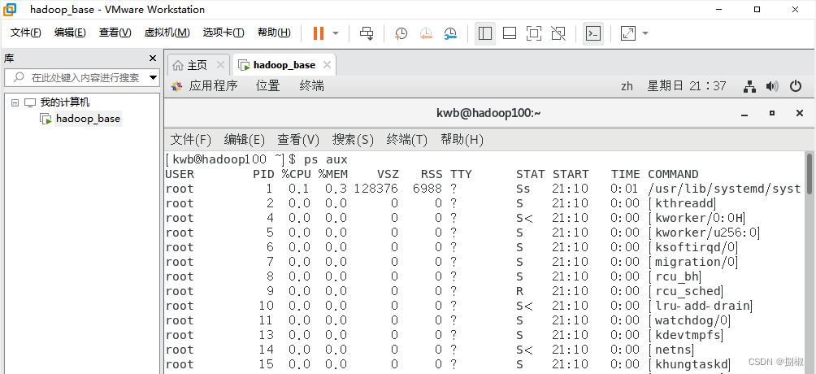Open the snapshot manager icon
Image resolution: width=816 pixels, height=374 pixels.
(x=451, y=33)
